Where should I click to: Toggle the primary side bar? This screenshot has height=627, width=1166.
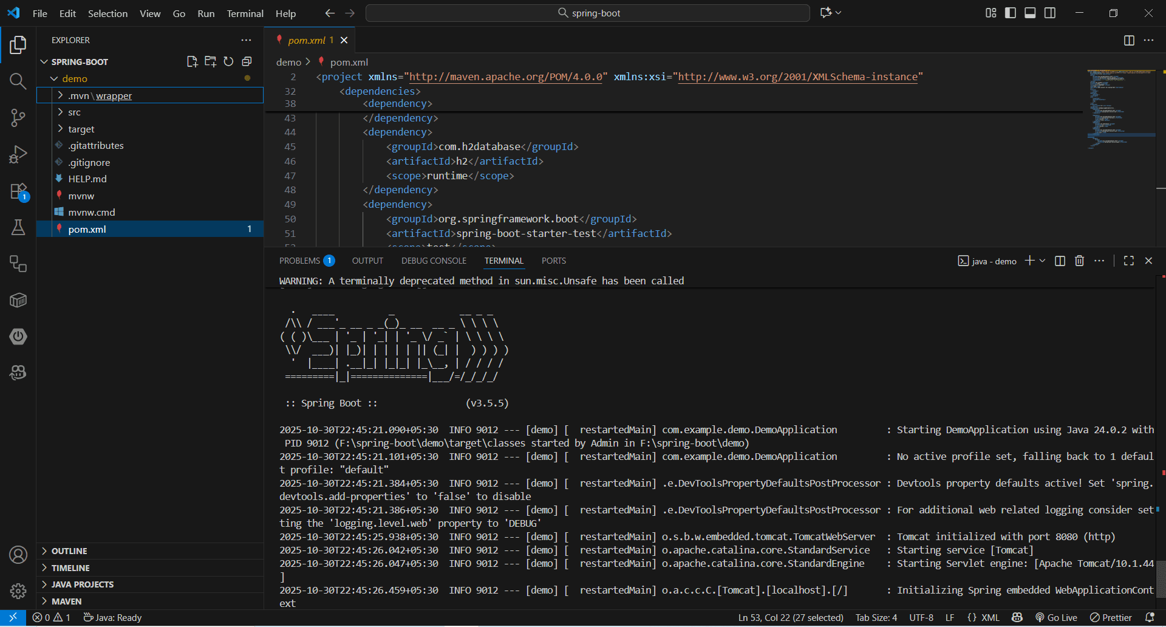[1011, 13]
